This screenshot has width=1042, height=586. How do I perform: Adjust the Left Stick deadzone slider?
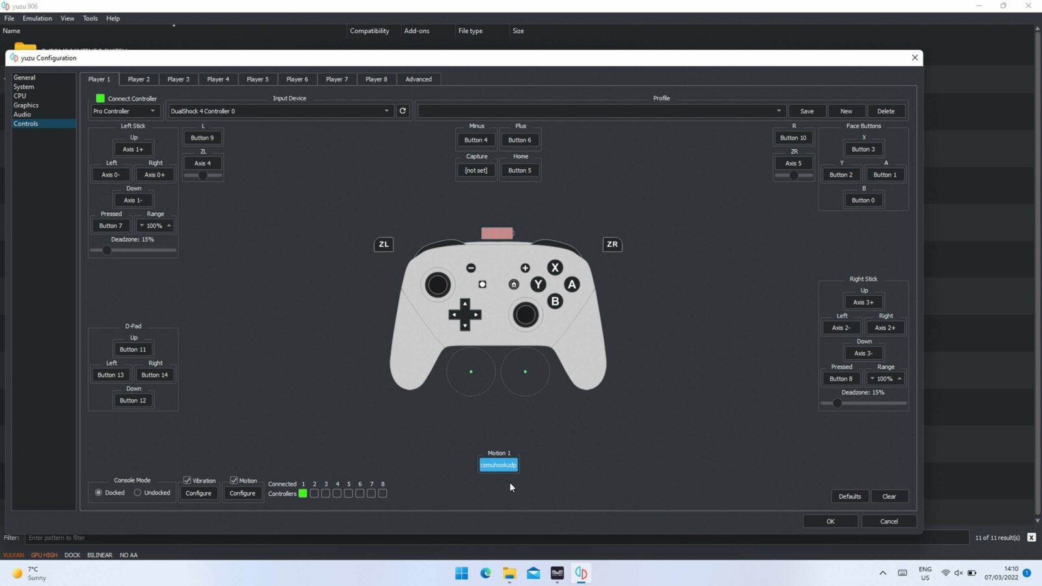tap(107, 250)
